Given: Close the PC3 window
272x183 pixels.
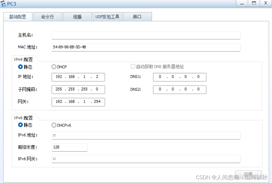Looking at the screenshot, I should coord(265,3).
